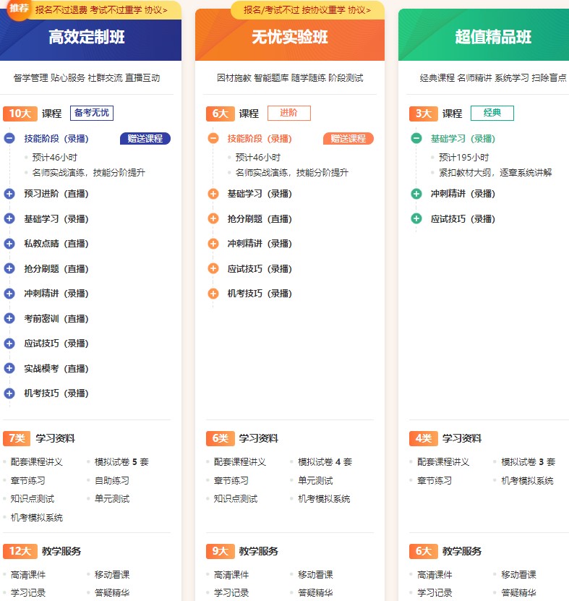569x601 pixels.
Task: Collapse 基础学习 minus icon in 超值精品班
Action: click(x=416, y=139)
